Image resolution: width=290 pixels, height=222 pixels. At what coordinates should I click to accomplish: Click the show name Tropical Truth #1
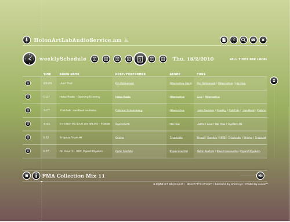point(71,137)
